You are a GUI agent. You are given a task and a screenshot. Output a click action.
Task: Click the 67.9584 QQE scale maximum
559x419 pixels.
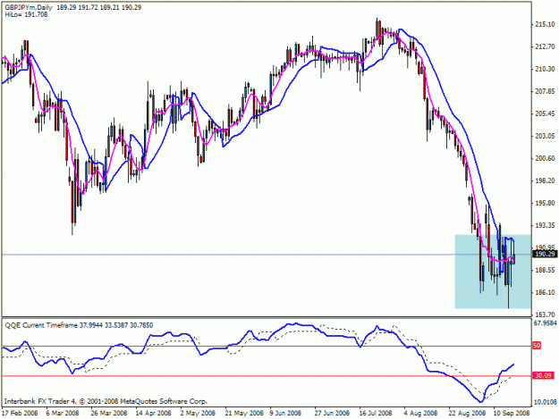pos(545,323)
